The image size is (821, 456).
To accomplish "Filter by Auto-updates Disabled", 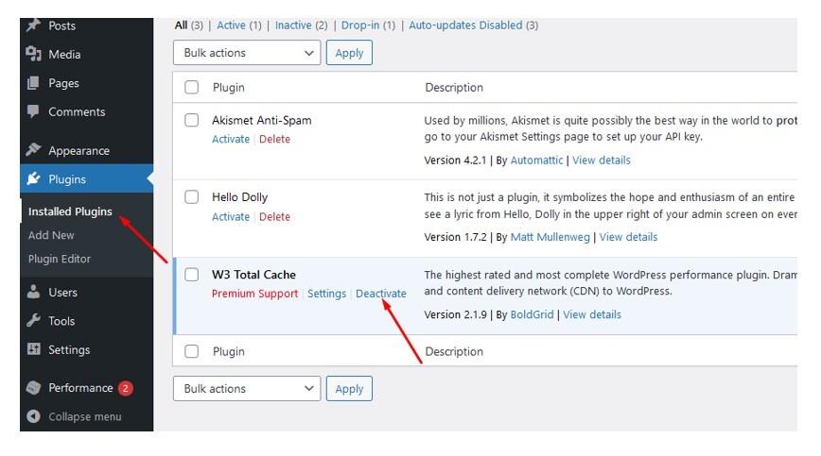I will tap(465, 25).
